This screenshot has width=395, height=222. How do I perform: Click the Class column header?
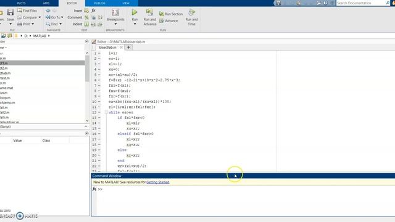tap(46, 141)
